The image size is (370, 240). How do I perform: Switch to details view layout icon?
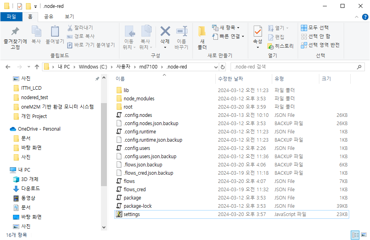(355, 235)
